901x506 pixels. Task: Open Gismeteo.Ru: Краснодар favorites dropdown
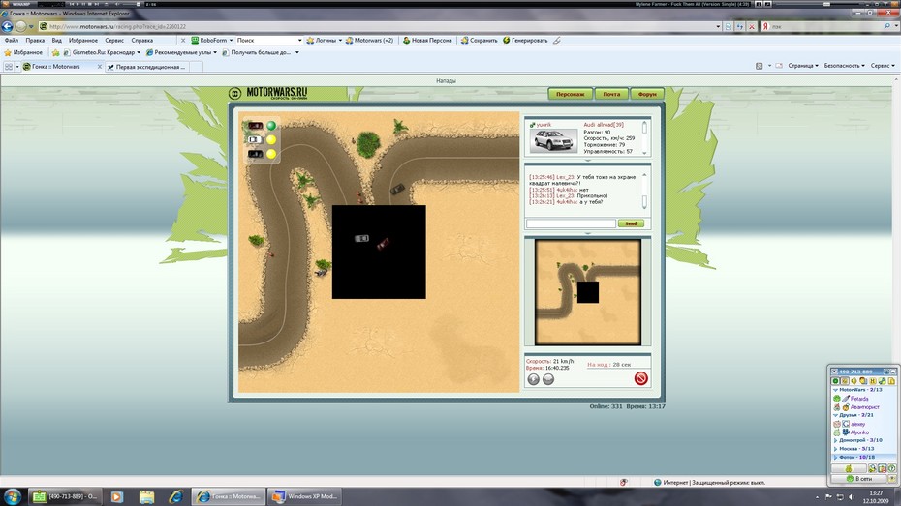(x=102, y=52)
